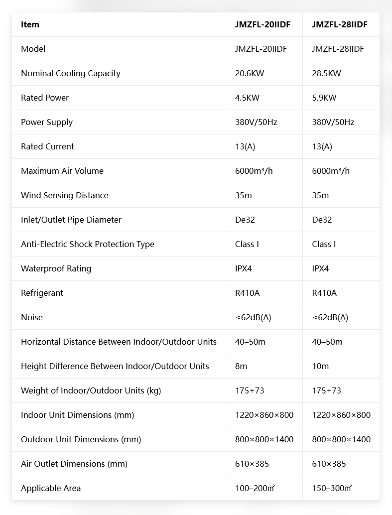
Task: Click the 'Refrigerant' row label
Action: 42,293
